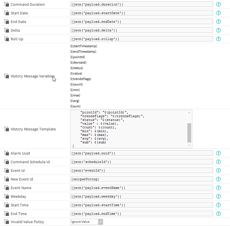This screenshot has height=226, width=230.
Task: Click into the Delta input field
Action: point(141,30)
